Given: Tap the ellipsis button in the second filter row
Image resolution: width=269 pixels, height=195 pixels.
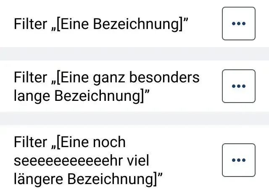Looking at the screenshot, I should click(x=239, y=86).
